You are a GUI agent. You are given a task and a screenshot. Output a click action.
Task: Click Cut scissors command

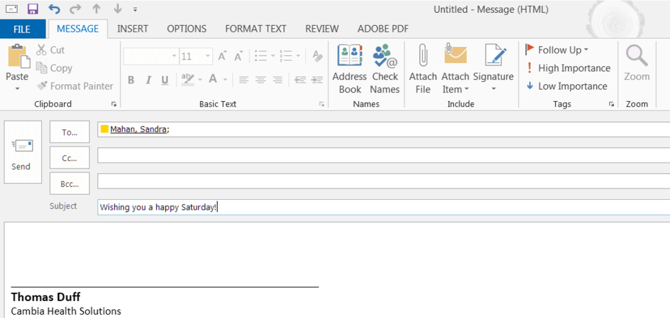pos(51,50)
